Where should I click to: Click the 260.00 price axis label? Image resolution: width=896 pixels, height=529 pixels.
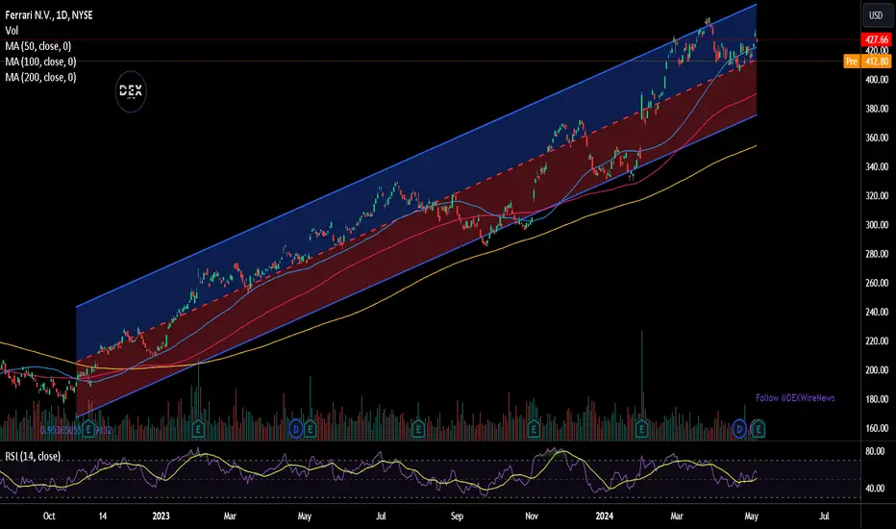point(877,283)
